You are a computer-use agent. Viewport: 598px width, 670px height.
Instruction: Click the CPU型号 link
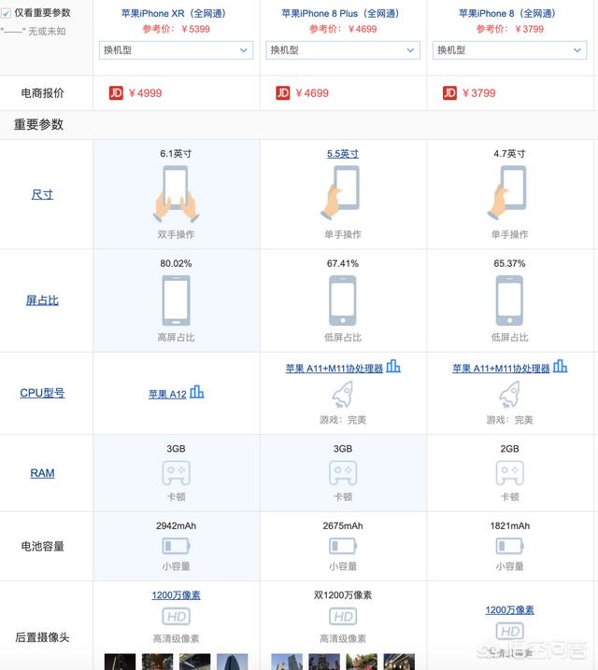pos(42,393)
